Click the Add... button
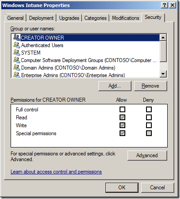Viewport: 180px width, 199px height. (x=115, y=86)
